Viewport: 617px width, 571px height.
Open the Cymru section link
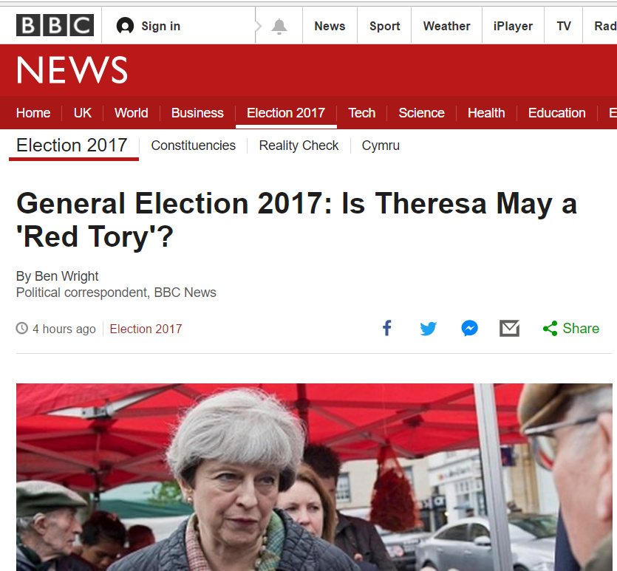381,146
